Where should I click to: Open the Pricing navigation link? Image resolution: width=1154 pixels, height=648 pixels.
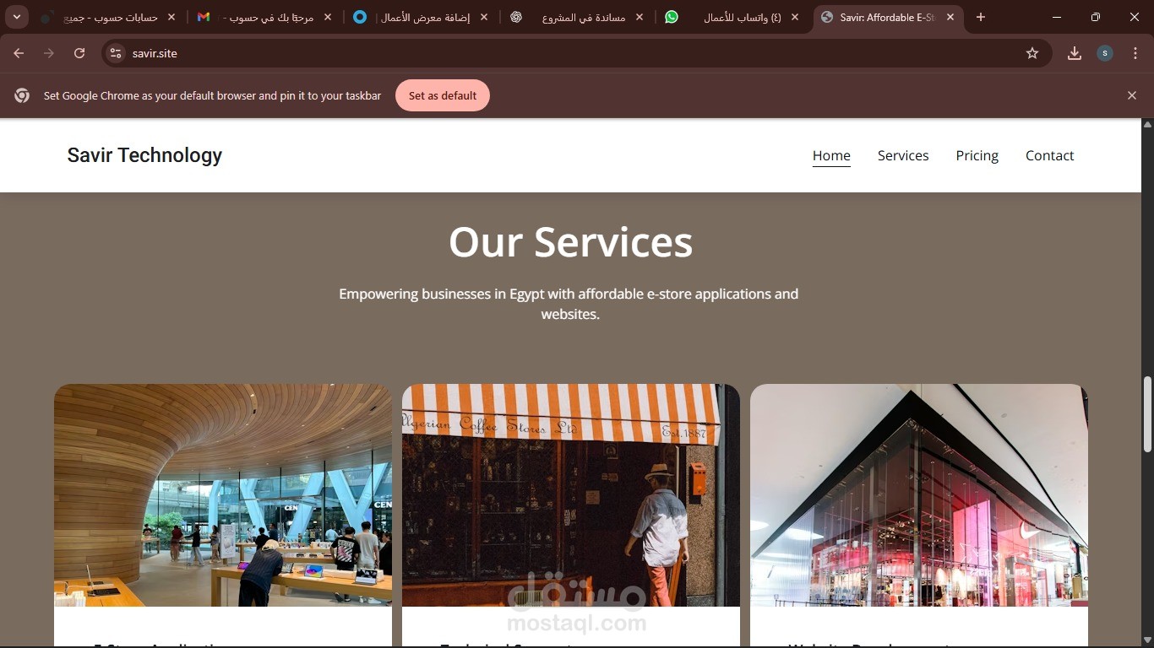[x=977, y=155]
